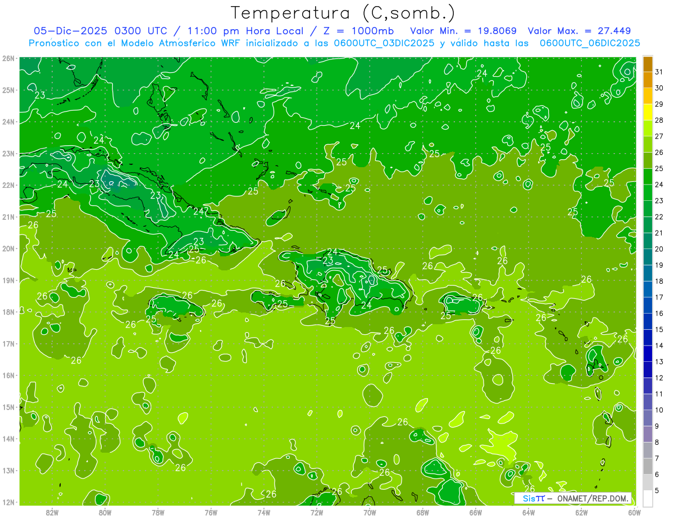Click the 21N latitude axis label
Screen dimensions: 674x520
8,217
